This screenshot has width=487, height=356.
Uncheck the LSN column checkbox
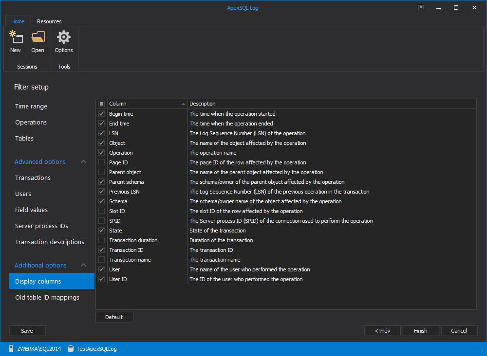coord(102,133)
